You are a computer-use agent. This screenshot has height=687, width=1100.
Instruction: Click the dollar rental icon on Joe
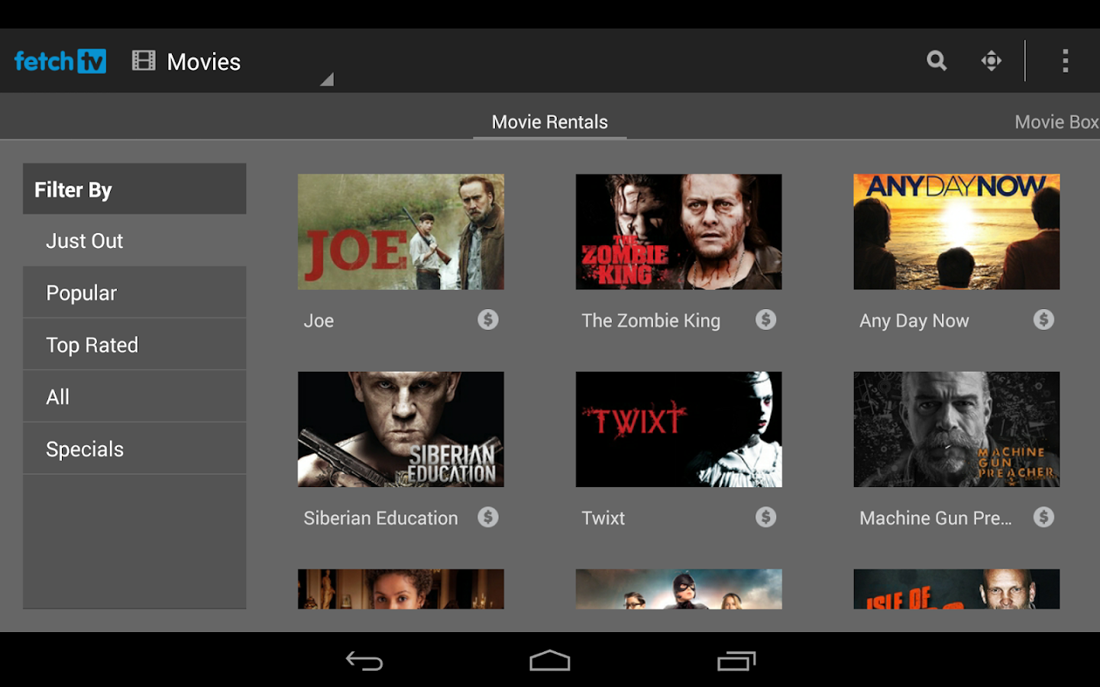pyautogui.click(x=489, y=320)
